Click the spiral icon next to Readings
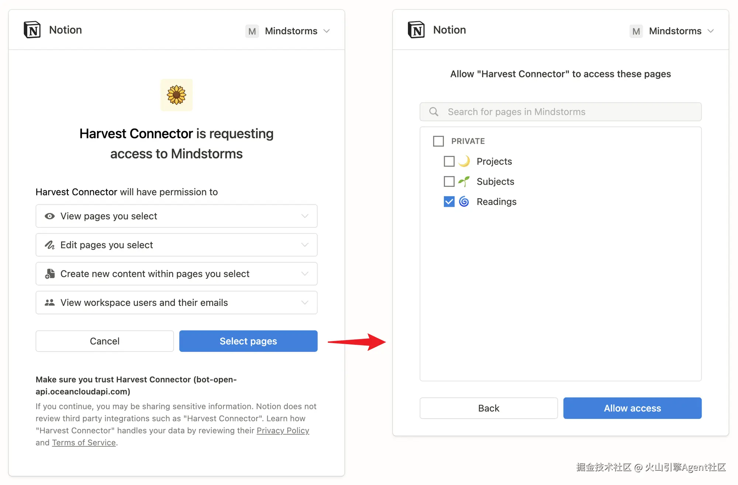The width and height of the screenshot is (738, 485). [464, 202]
